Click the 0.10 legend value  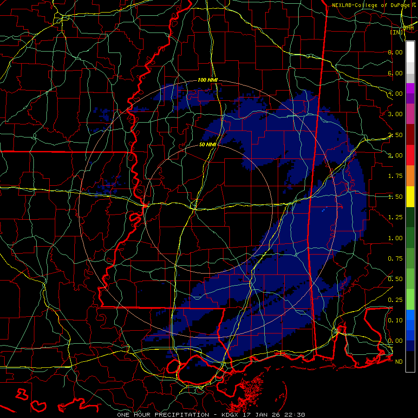[395, 320]
